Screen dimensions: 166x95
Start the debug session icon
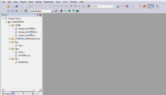click(x=127, y=6)
